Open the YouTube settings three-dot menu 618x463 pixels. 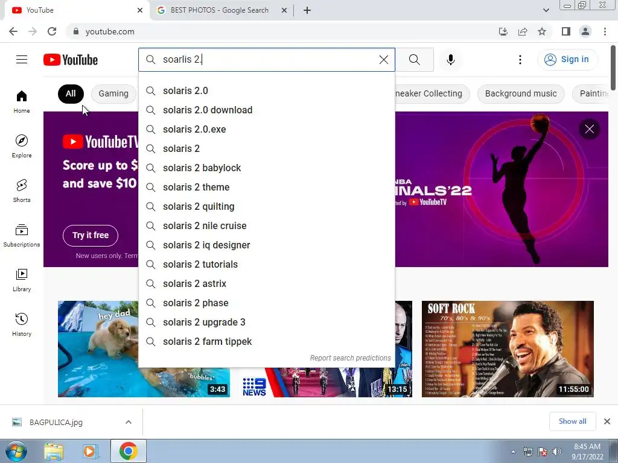coord(520,60)
